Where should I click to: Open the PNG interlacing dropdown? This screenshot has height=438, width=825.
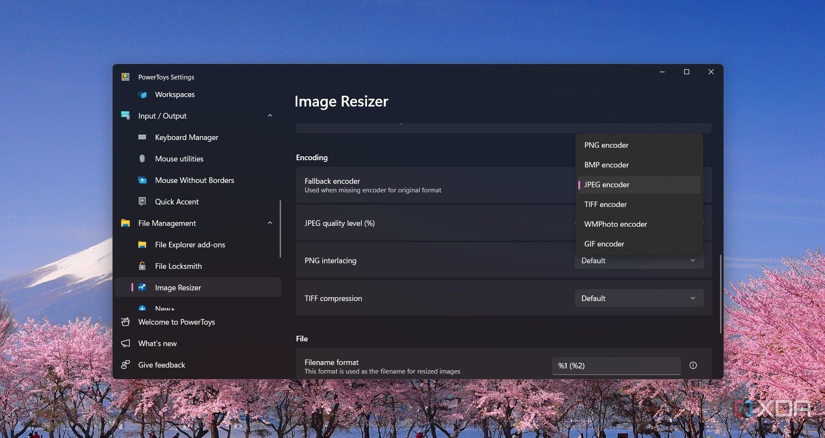coord(639,261)
